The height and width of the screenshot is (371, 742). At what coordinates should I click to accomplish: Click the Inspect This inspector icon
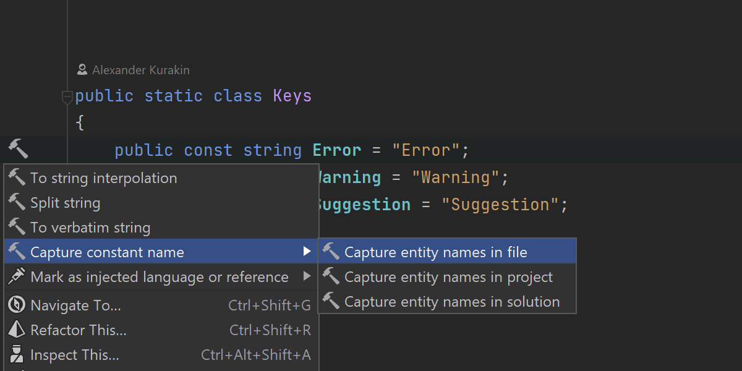point(17,355)
